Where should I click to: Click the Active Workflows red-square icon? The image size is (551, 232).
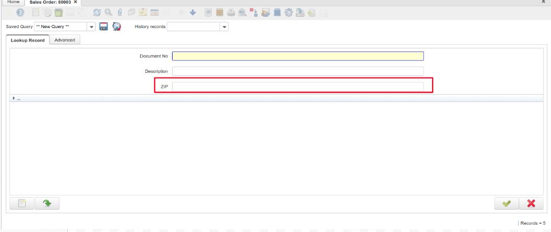pyautogui.click(x=254, y=13)
